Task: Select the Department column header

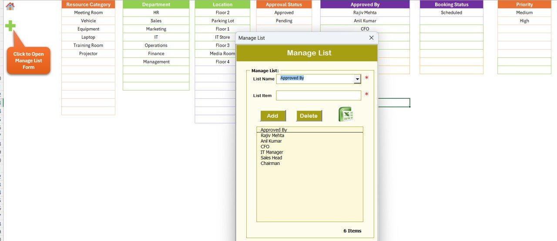Action: [x=156, y=4]
